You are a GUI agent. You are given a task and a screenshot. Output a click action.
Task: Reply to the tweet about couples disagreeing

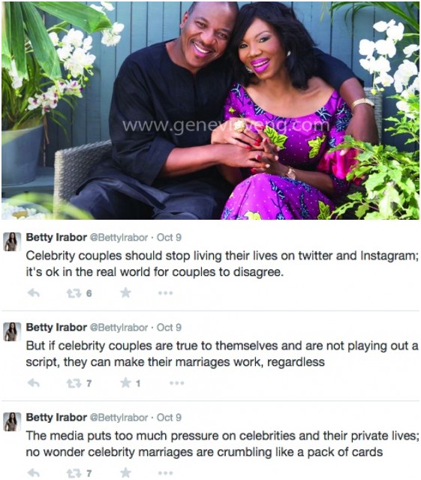click(x=34, y=293)
